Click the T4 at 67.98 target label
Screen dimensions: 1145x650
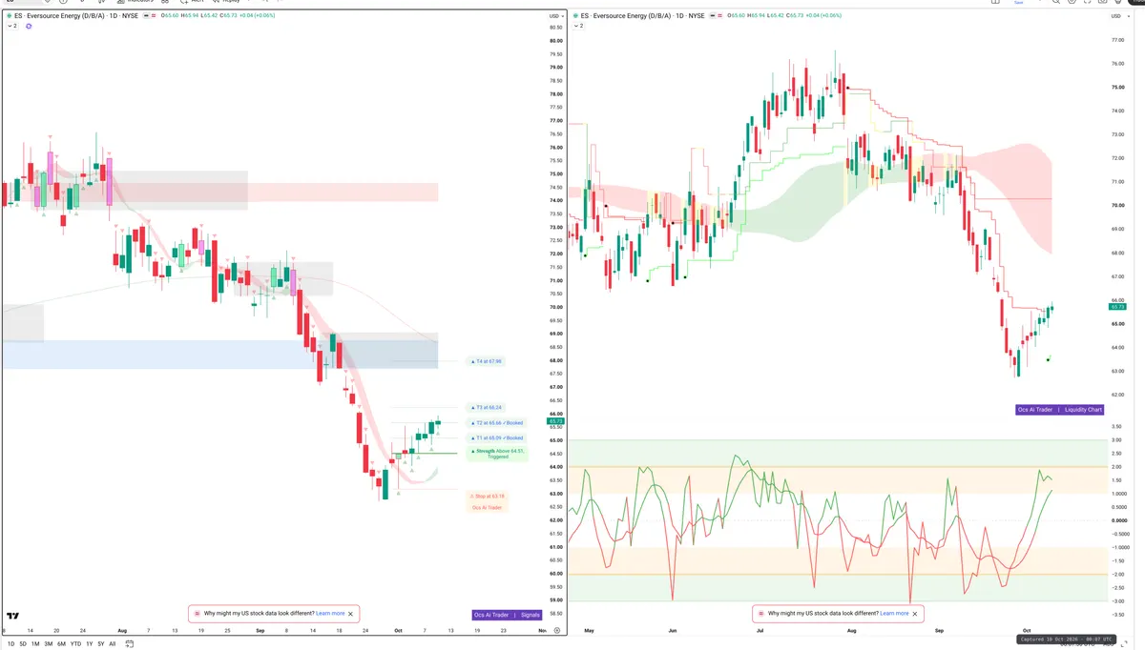[x=486, y=361]
